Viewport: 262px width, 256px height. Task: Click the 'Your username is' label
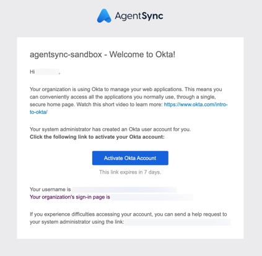coord(50,190)
